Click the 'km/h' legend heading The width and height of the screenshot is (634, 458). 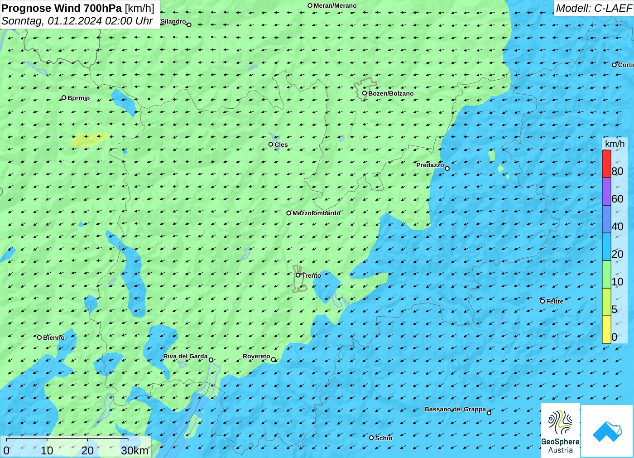pos(615,144)
